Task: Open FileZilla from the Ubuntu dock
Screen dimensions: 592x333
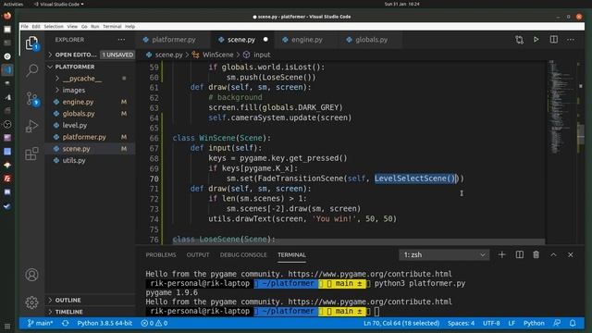Action: click(x=7, y=179)
